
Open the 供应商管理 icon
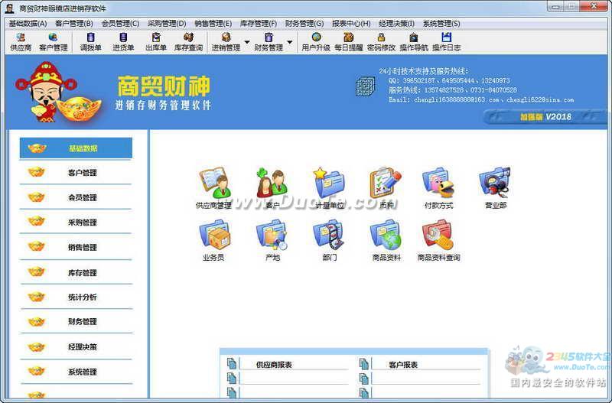(x=214, y=188)
